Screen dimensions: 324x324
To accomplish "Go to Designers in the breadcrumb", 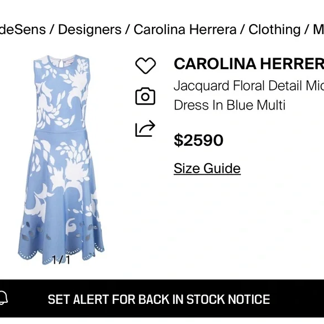I will point(90,30).
